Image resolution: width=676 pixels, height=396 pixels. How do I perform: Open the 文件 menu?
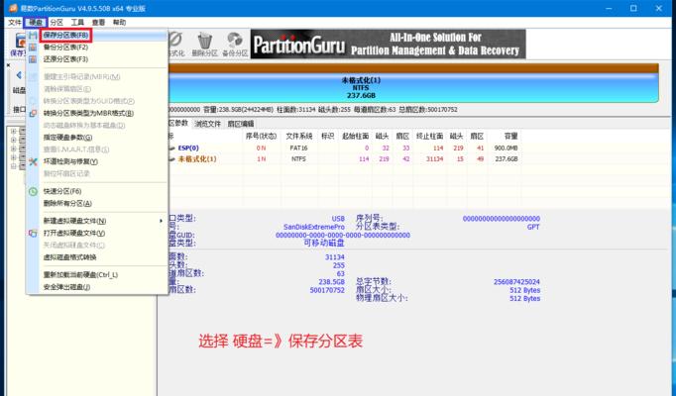15,23
